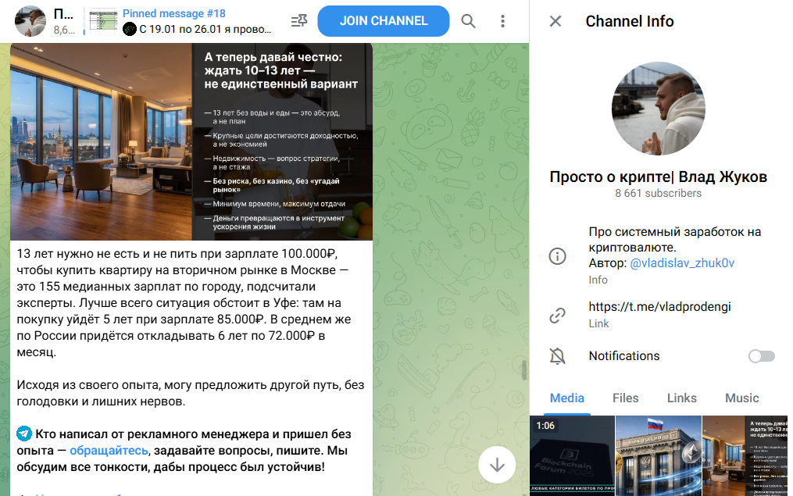Open search within the channel
Viewport: 793px width, 496px height.
pos(468,21)
